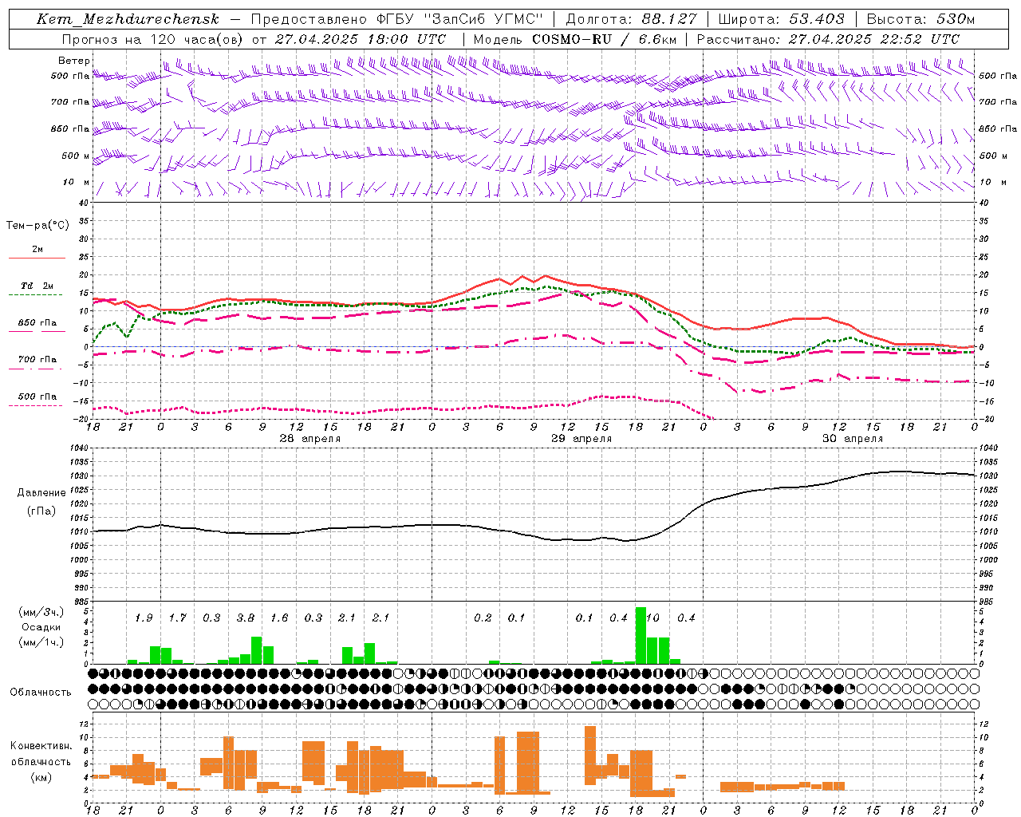Click the 'Ветер' wind panel label
Image resolution: width=1021 pixels, height=817 pixels.
[74, 61]
